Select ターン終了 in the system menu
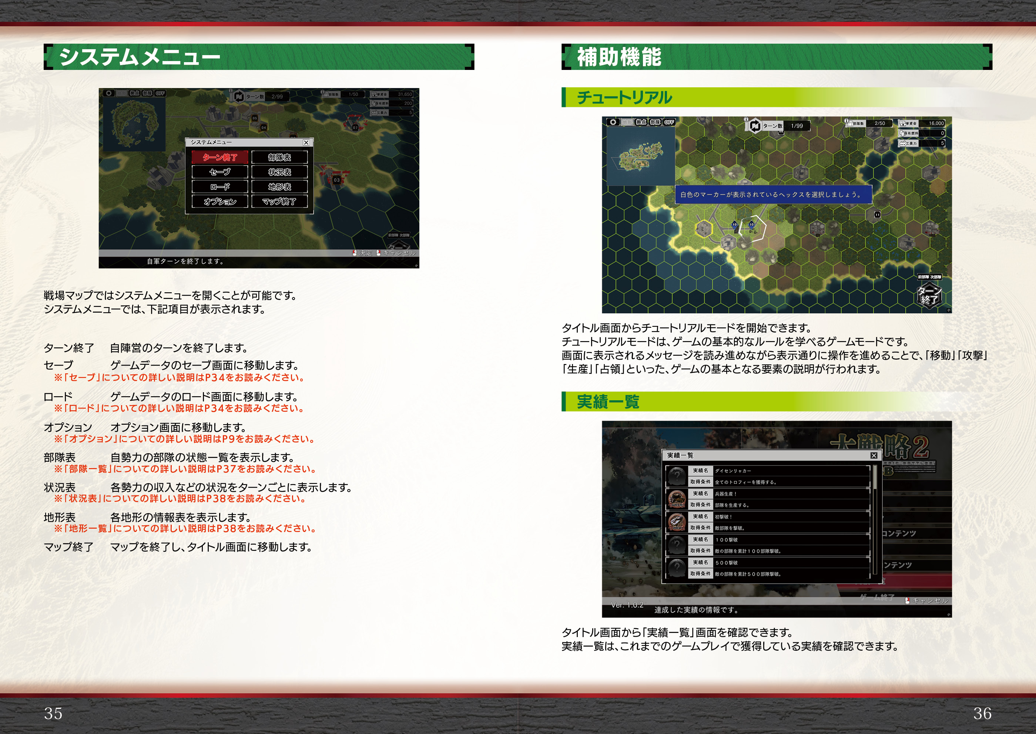Viewport: 1036px width, 734px height. 220,157
